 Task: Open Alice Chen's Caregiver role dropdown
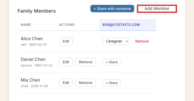tap(116, 41)
